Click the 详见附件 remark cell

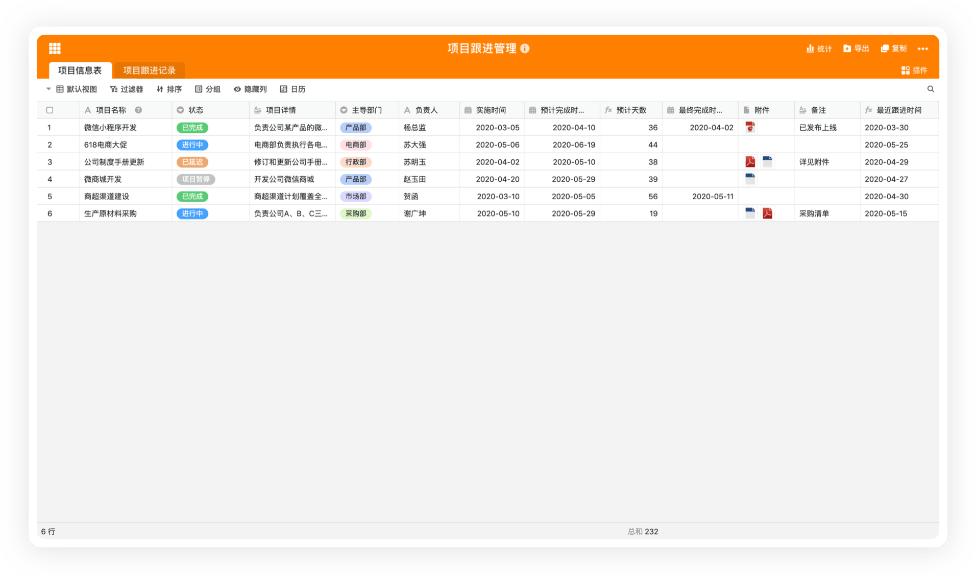click(x=827, y=162)
